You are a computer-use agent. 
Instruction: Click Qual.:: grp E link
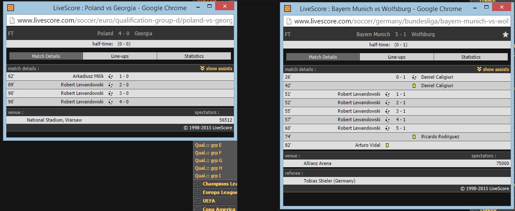tap(208, 145)
